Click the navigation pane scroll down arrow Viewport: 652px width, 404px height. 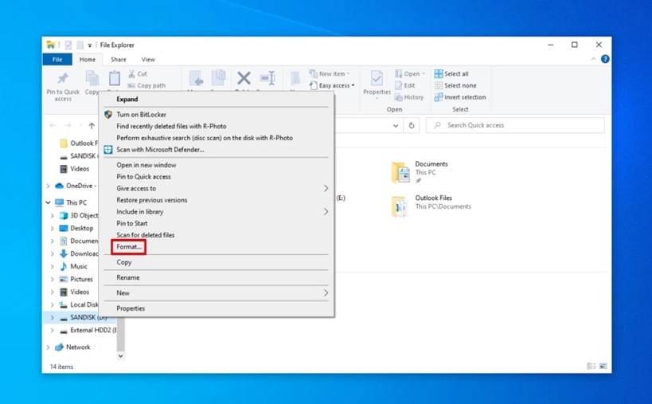click(x=120, y=356)
